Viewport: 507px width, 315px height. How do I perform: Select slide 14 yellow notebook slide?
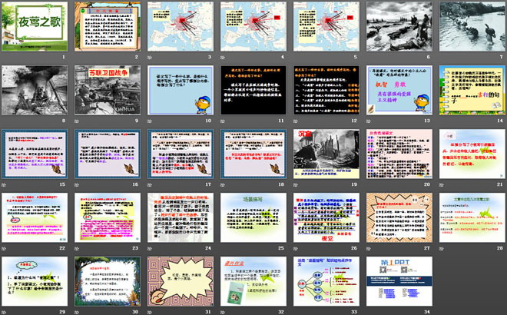tap(472, 90)
